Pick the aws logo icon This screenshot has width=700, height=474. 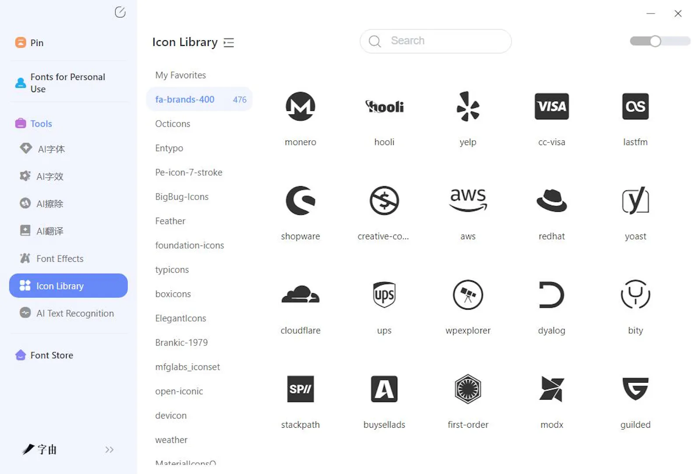(x=468, y=200)
